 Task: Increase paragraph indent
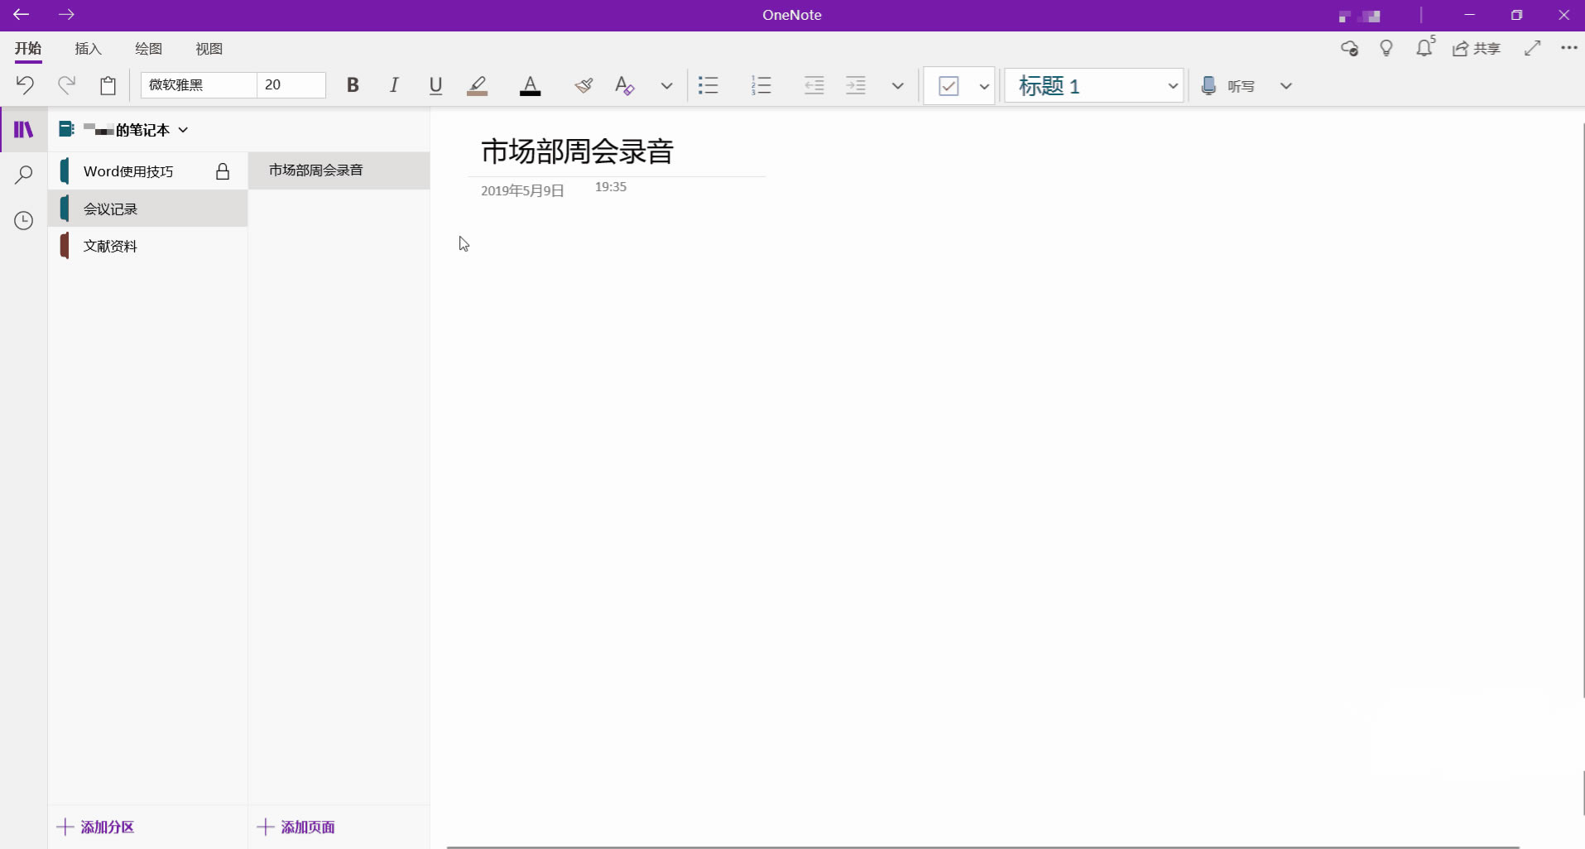coord(857,85)
